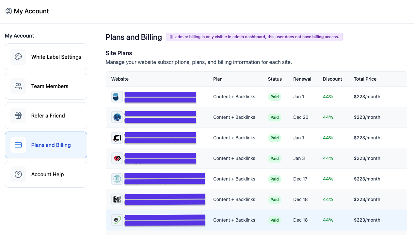Open the three-dot menu for the Dec 17 renewal row
The image size is (414, 235).
click(x=397, y=179)
